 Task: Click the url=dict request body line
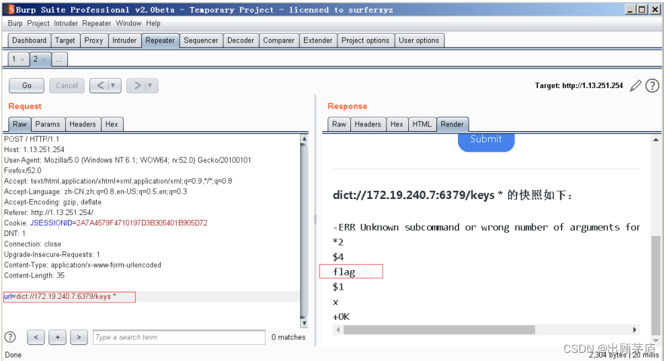(x=60, y=296)
